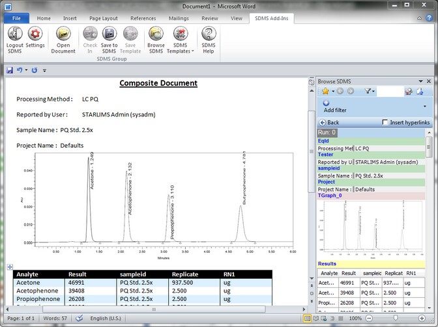Viewport: 438px width, 327px height.
Task: Click the Save Template icon
Action: coord(130,34)
